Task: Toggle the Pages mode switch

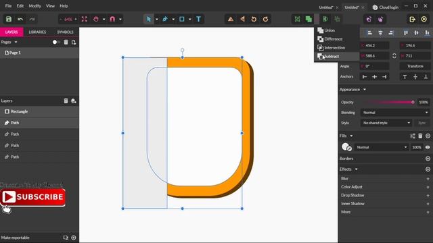Action: (55, 42)
